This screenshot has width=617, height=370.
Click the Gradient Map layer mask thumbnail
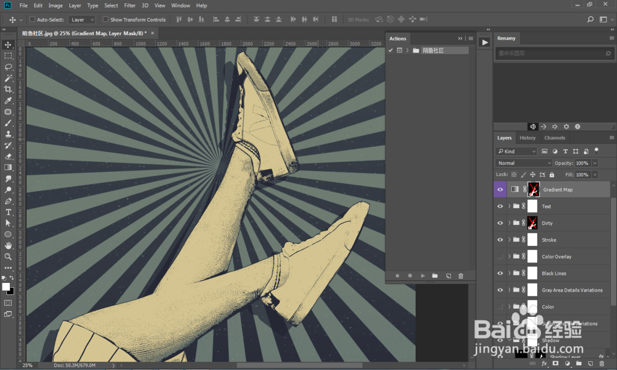coord(534,190)
